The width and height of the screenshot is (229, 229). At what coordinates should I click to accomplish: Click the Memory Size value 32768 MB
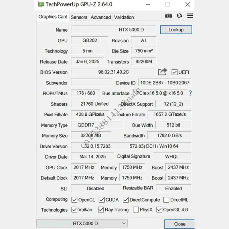coord(91,135)
